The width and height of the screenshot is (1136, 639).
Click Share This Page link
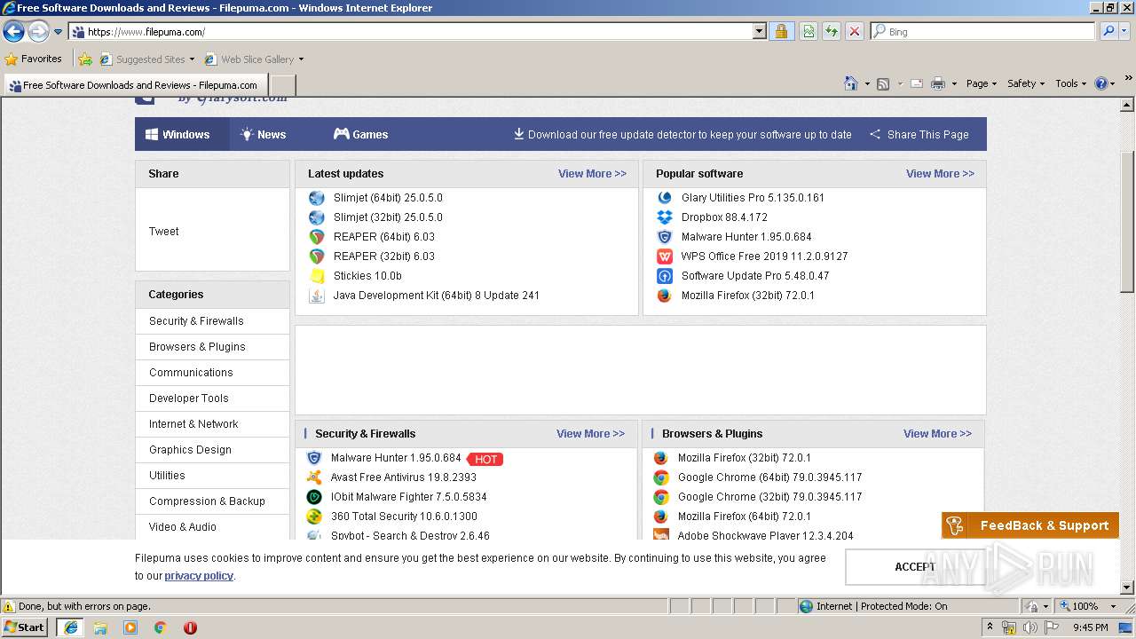click(919, 135)
